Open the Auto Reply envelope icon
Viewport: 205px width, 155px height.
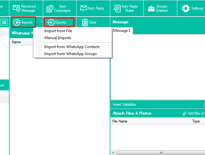[x=84, y=8]
